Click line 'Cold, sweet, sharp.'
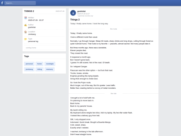 click(78, 125)
